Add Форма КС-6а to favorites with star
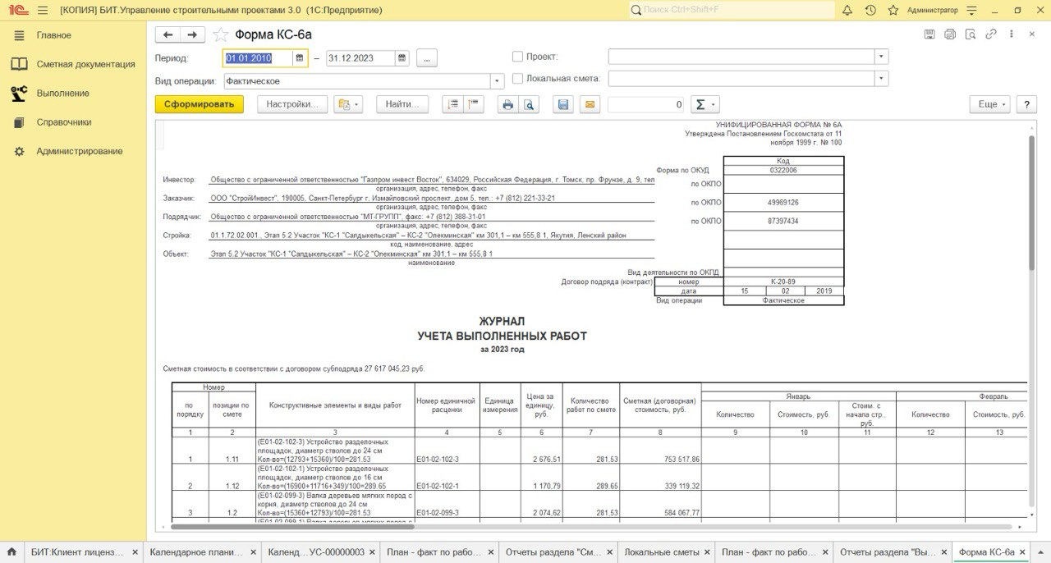This screenshot has width=1051, height=563. tap(220, 34)
